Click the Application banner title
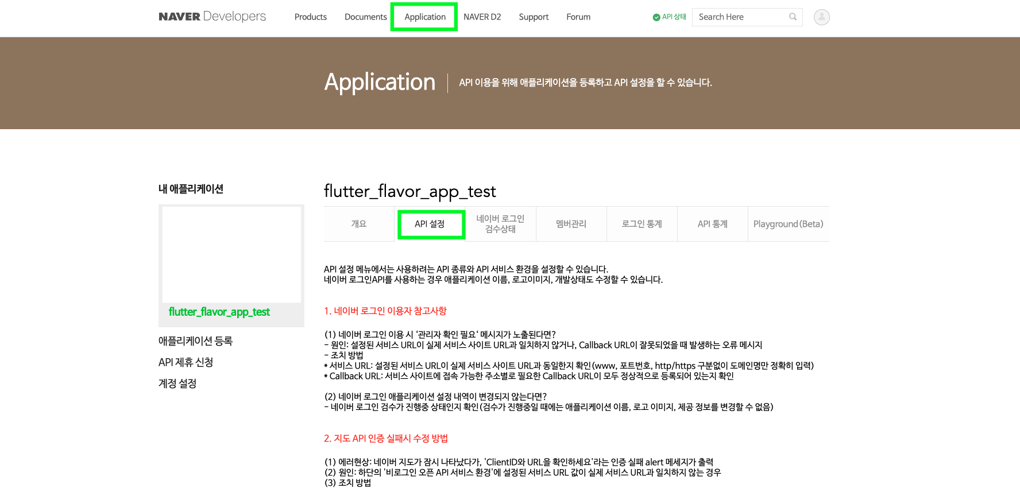1020x488 pixels. point(380,82)
